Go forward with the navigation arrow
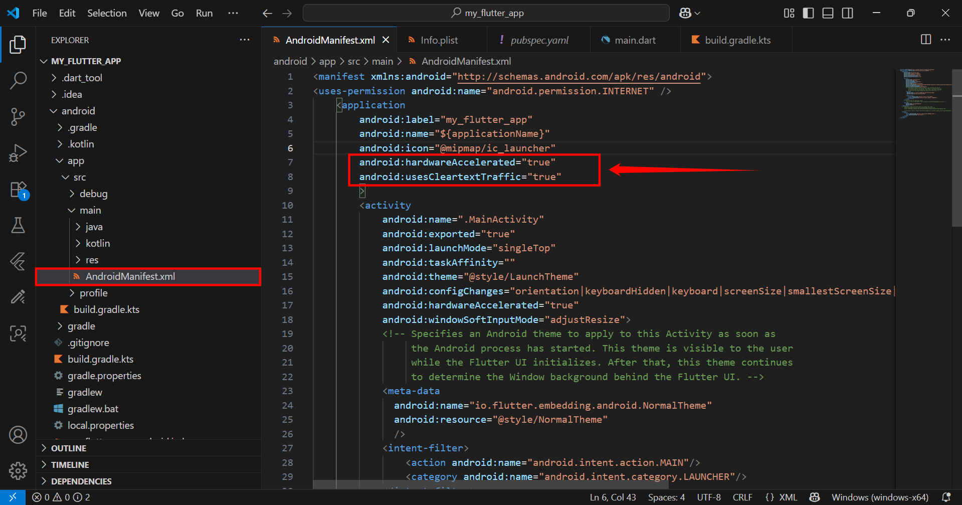Image resolution: width=962 pixels, height=505 pixels. pos(287,13)
